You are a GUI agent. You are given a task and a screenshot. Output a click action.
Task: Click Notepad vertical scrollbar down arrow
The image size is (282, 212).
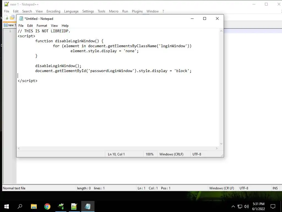tap(221, 144)
